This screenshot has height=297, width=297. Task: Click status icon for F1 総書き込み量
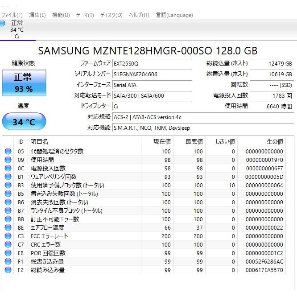[x=8, y=262]
